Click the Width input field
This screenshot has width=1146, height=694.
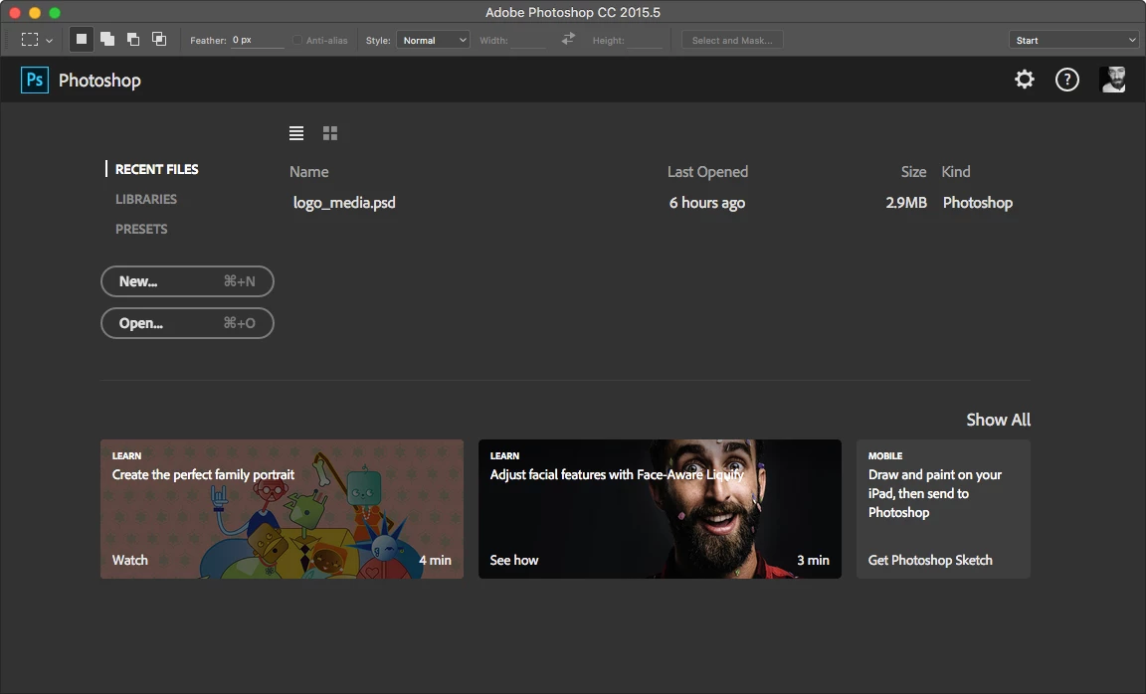point(528,40)
